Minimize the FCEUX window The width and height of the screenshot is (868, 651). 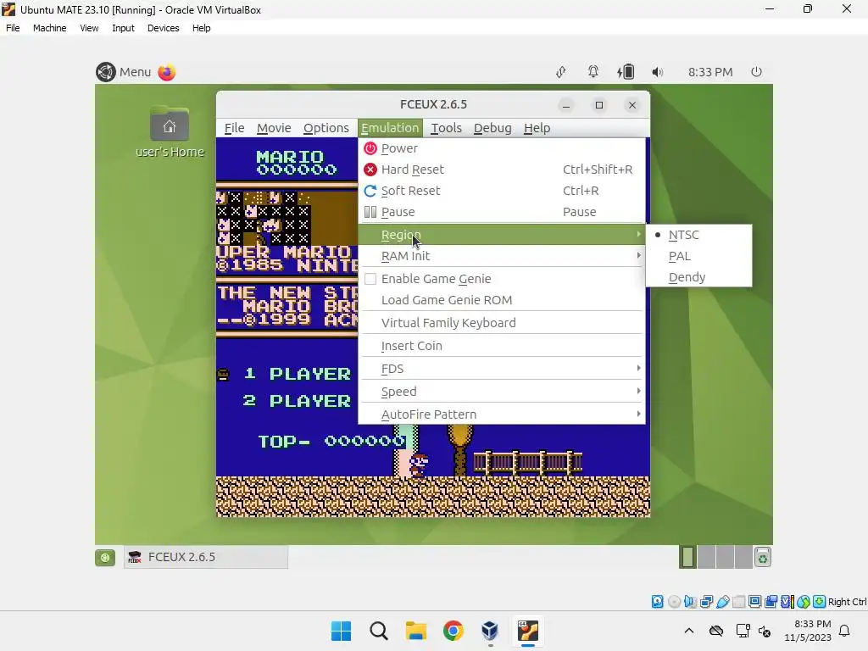pyautogui.click(x=565, y=105)
